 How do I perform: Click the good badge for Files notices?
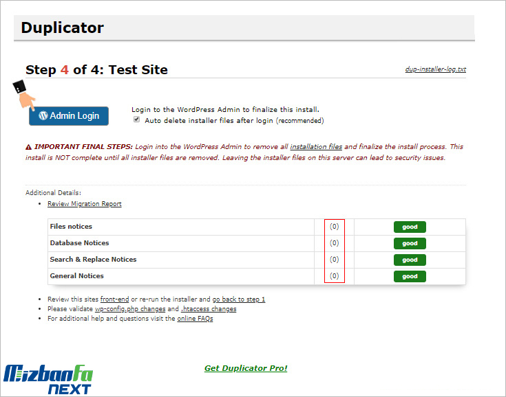pyautogui.click(x=410, y=227)
